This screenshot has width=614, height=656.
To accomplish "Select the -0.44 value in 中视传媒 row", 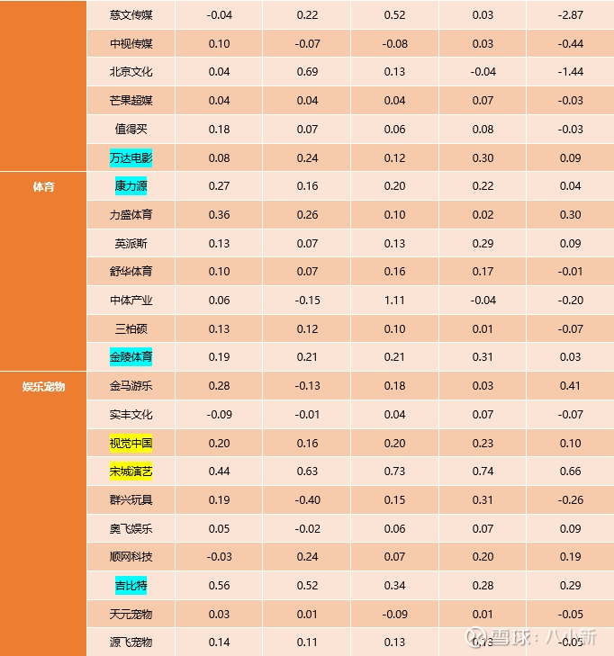I will coord(570,43).
